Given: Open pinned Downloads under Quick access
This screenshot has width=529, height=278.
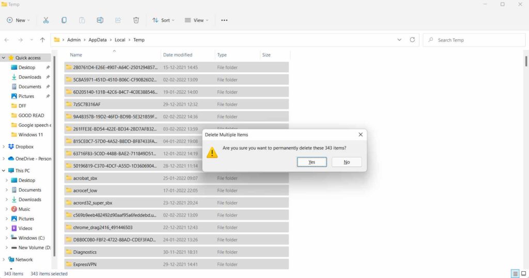Looking at the screenshot, I should (29, 77).
